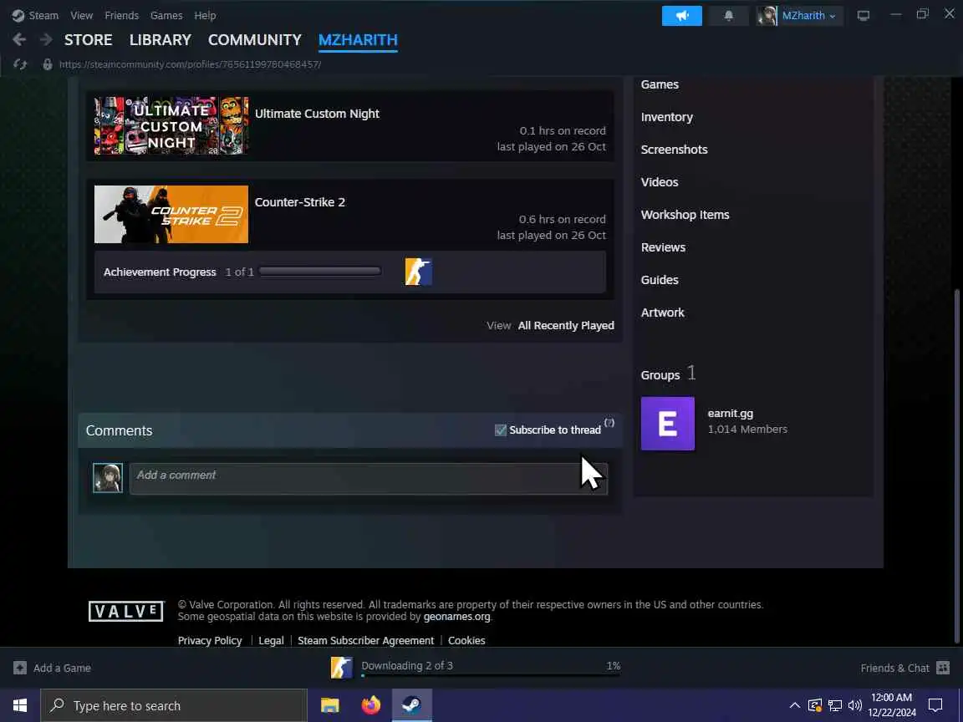The height and width of the screenshot is (722, 963).
Task: Open the View menu
Action: 82,15
